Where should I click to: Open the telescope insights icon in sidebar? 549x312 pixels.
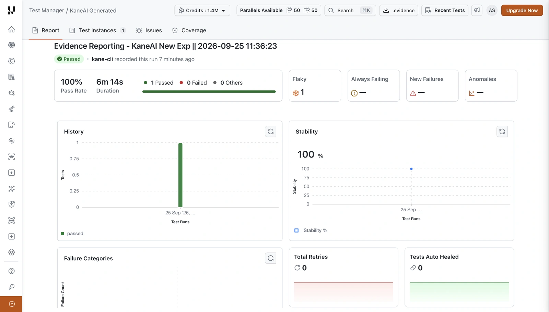point(11,109)
